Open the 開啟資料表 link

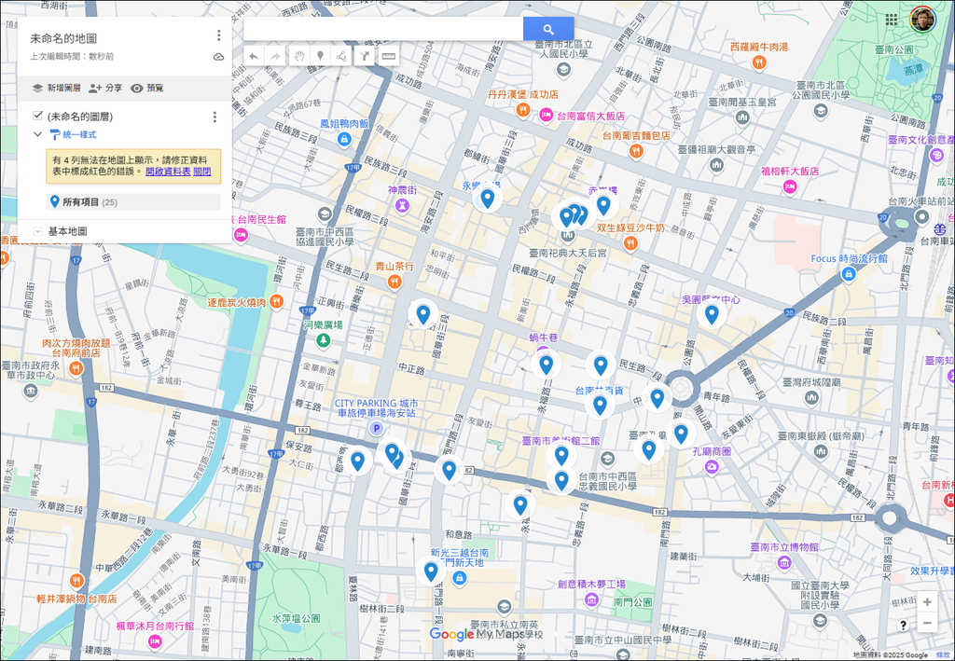(168, 172)
